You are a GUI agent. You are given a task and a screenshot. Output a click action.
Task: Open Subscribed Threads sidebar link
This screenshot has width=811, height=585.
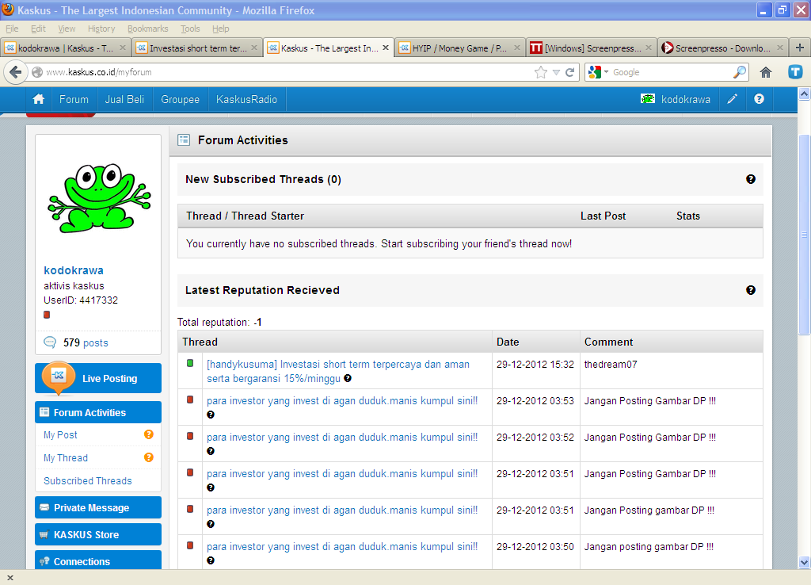88,480
